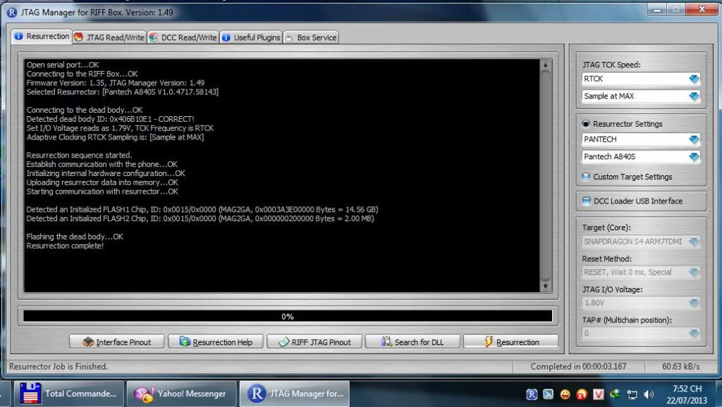722x407 pixels.
Task: Click 'Flashing the dead body...OK' log line
Action: pos(75,237)
